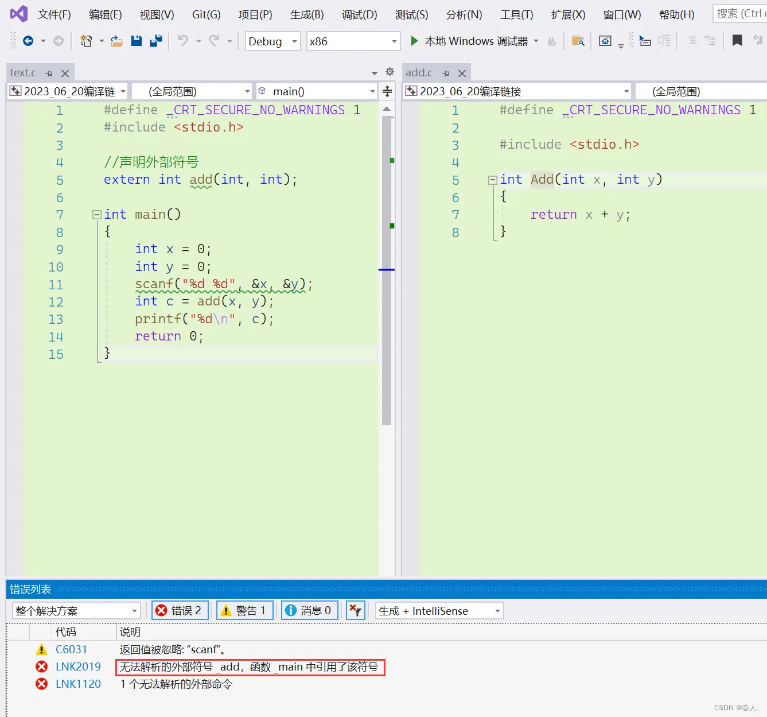The width and height of the screenshot is (767, 717).
Task: Navigate backward with the back arrow
Action: coord(28,41)
